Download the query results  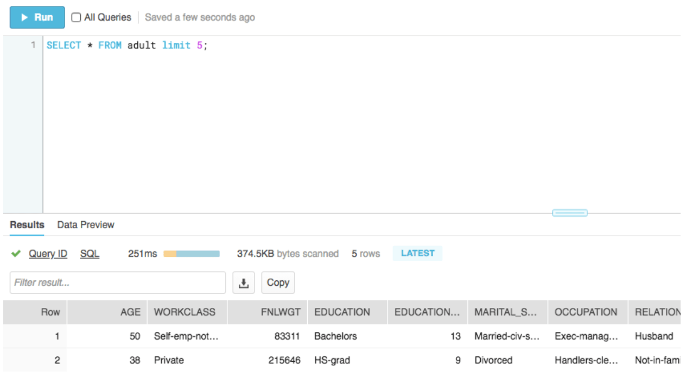pos(244,282)
